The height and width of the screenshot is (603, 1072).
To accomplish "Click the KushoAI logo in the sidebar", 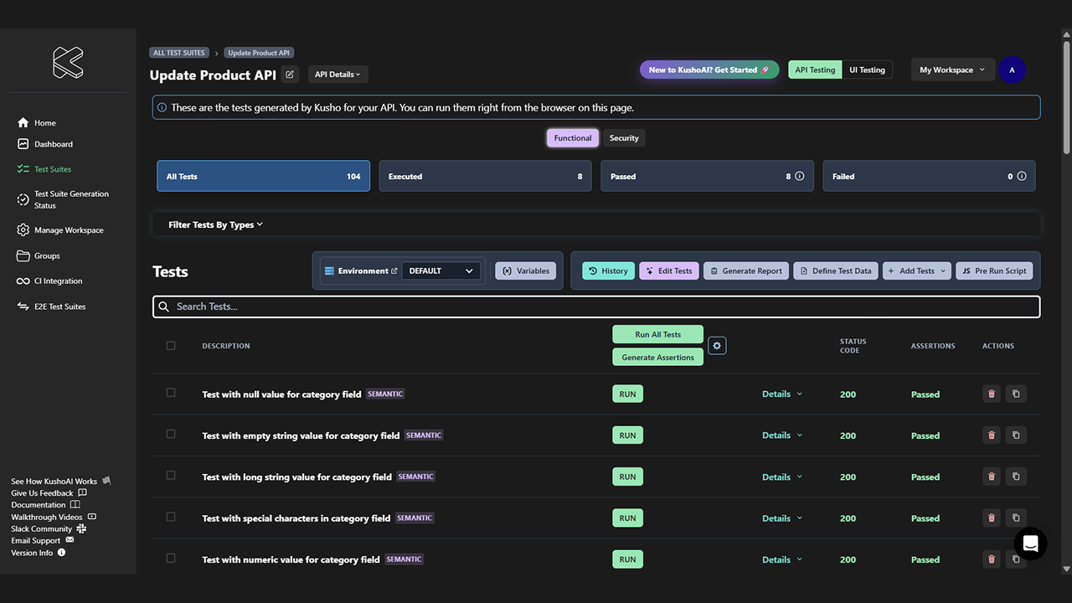I will pyautogui.click(x=68, y=63).
